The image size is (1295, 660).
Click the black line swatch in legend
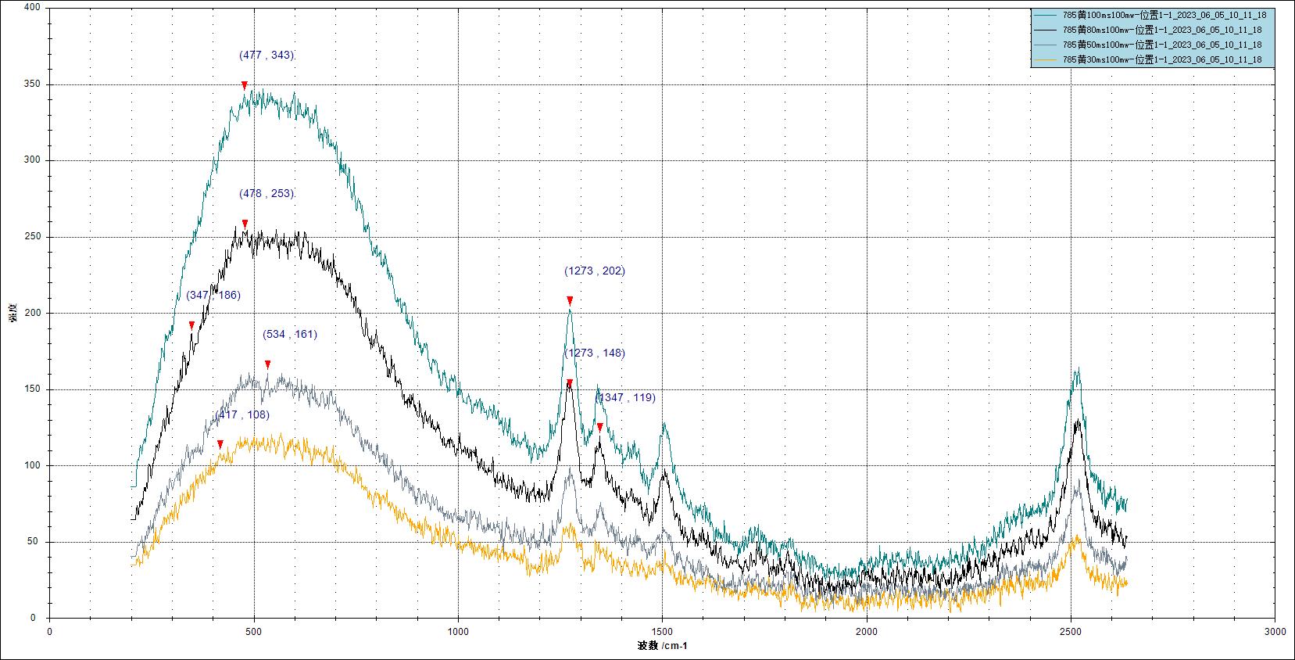[1046, 30]
